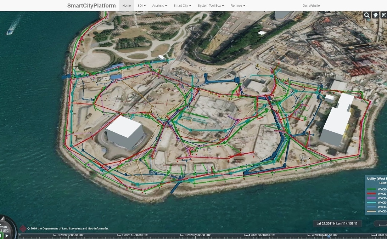Go to the Home tab
This screenshot has width=387, height=239.
[127, 6]
